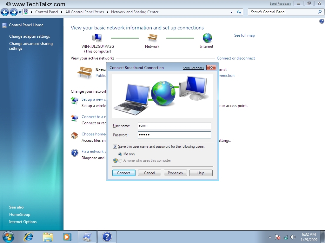Uncheck Save this user name and password
Image resolution: width=325 pixels, height=243 pixels.
tap(115, 147)
